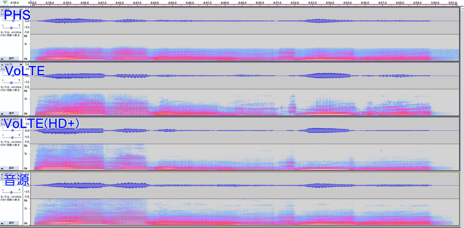Click the 選択 button on the VoLTE(HD+) track

pos(12,168)
